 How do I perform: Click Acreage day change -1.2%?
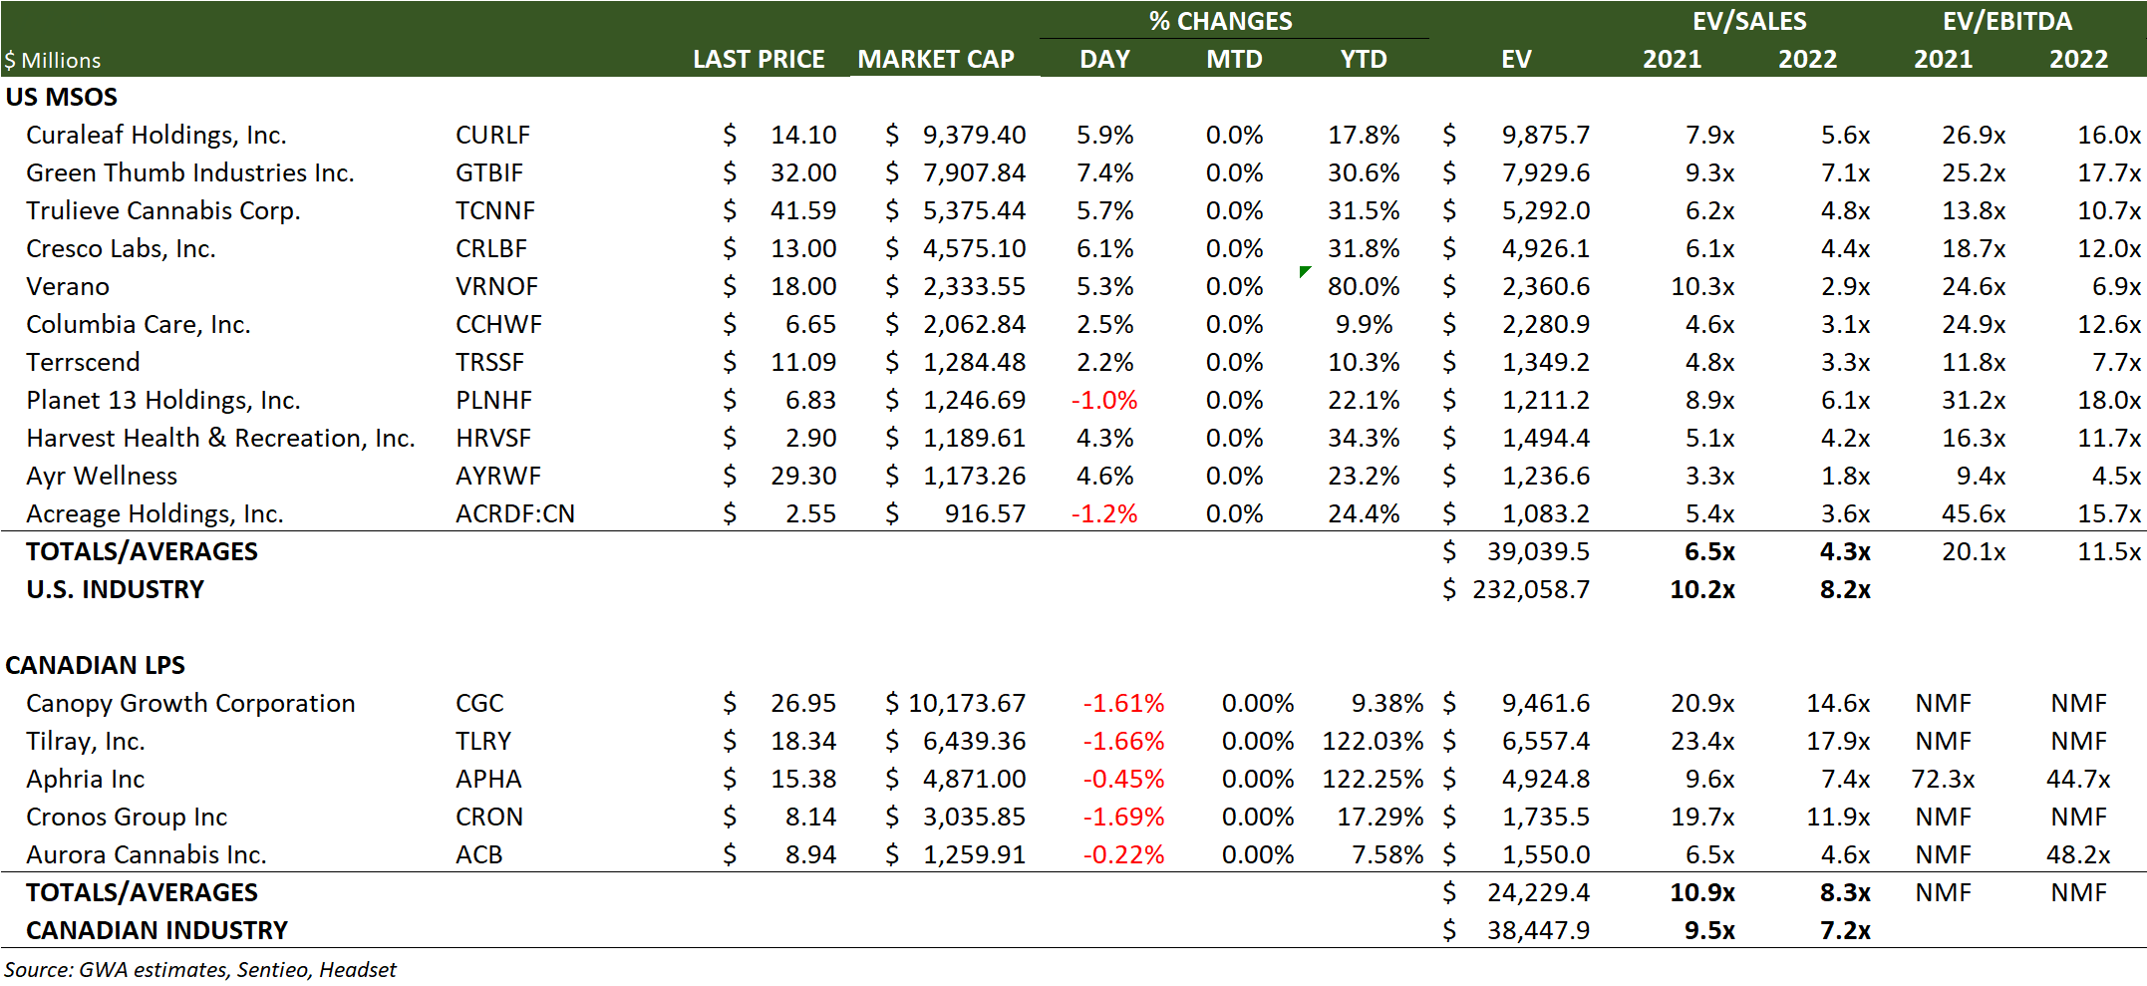point(1104,513)
